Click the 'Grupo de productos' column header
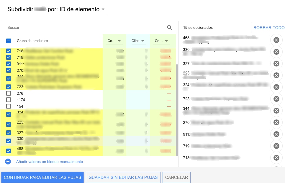 click(32, 41)
